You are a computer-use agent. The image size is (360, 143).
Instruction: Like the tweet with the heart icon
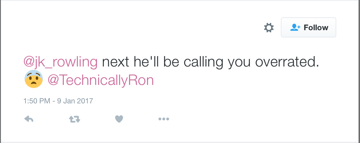(119, 119)
